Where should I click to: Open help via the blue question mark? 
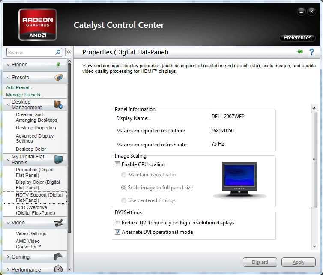tap(311, 52)
